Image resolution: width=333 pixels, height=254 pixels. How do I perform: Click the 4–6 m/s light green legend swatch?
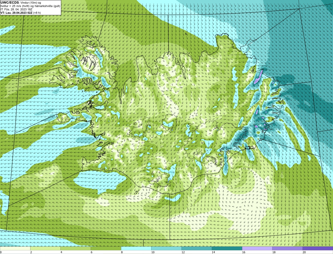tap(76, 249)
